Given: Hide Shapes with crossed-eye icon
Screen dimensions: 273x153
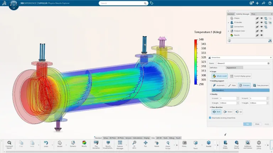Looking at the screenshot, I should [x=257, y=18].
